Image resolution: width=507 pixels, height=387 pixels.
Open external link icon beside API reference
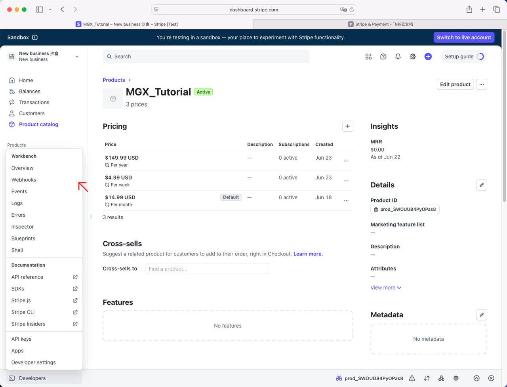75,277
